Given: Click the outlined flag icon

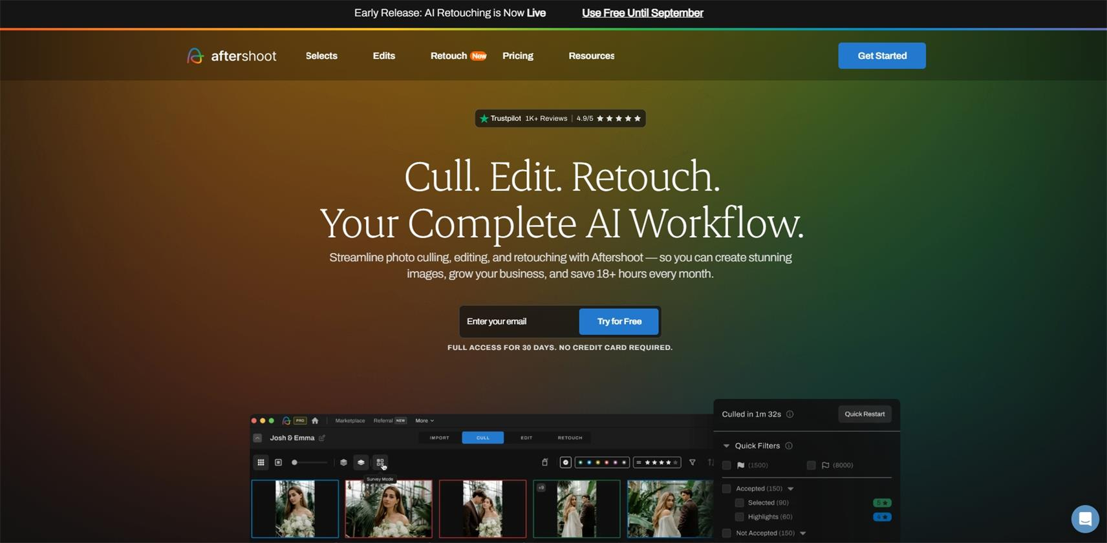Looking at the screenshot, I should tap(825, 465).
